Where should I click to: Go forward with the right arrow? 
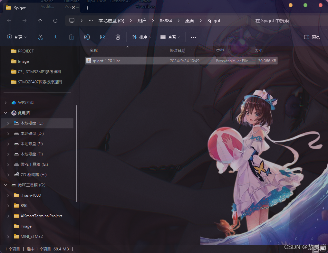(x=24, y=21)
